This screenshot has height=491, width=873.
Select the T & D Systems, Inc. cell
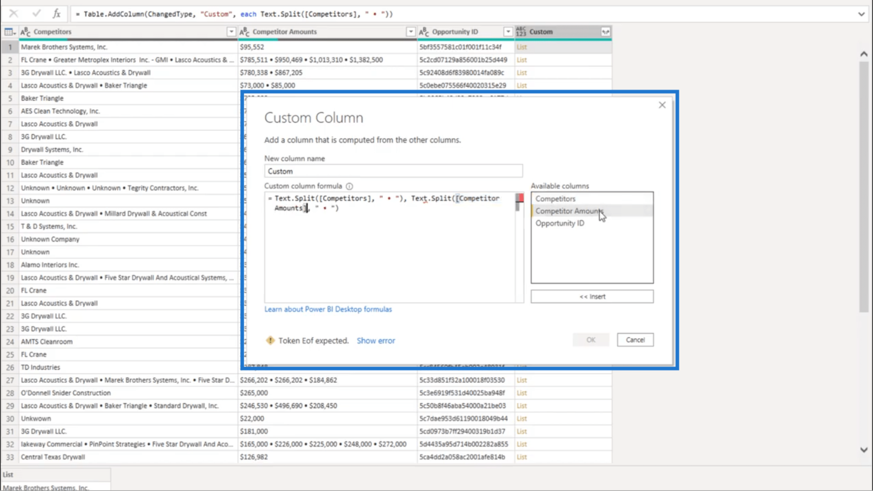tap(128, 227)
